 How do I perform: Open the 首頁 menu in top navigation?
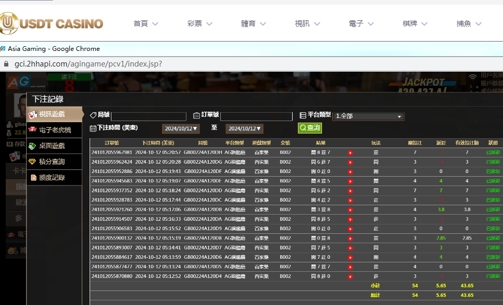[146, 23]
